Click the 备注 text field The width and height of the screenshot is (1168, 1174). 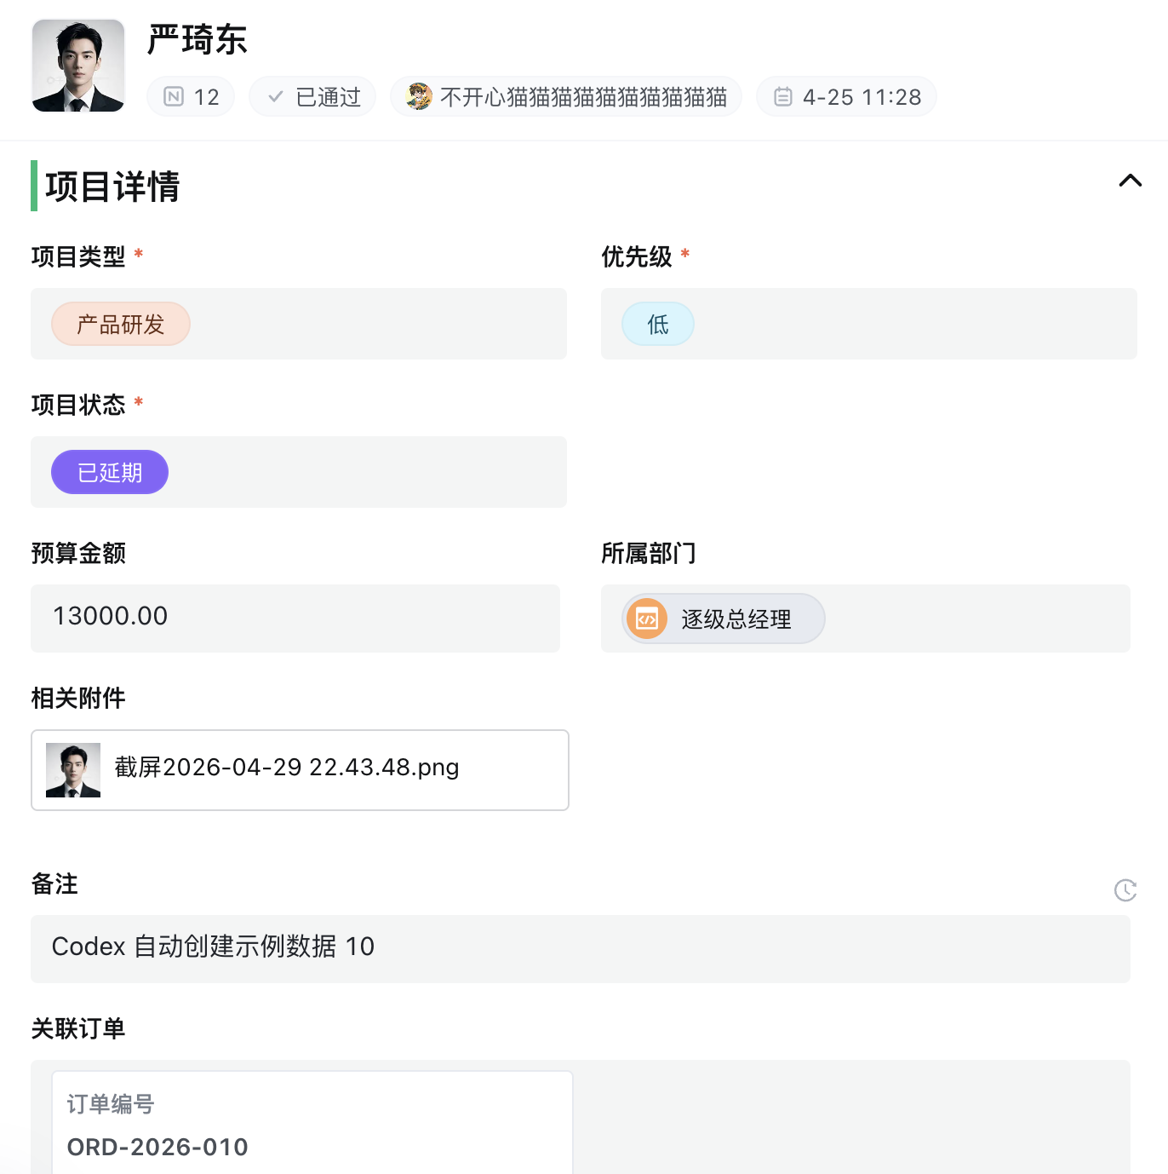581,949
